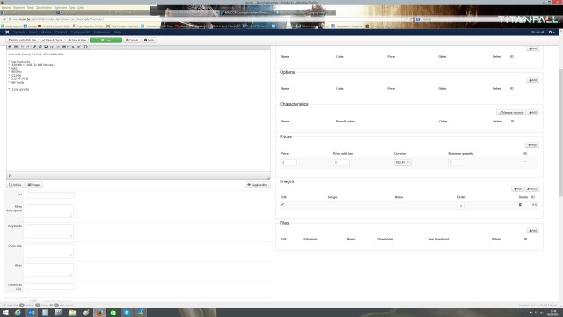This screenshot has width=563, height=317.
Task: Open File Explorer folder icon in taskbar
Action: click(72, 313)
